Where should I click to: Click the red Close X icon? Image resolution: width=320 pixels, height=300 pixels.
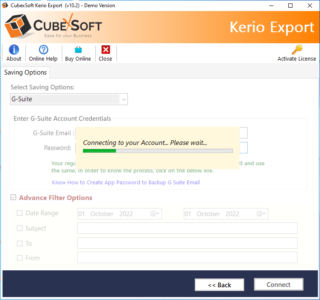(106, 50)
